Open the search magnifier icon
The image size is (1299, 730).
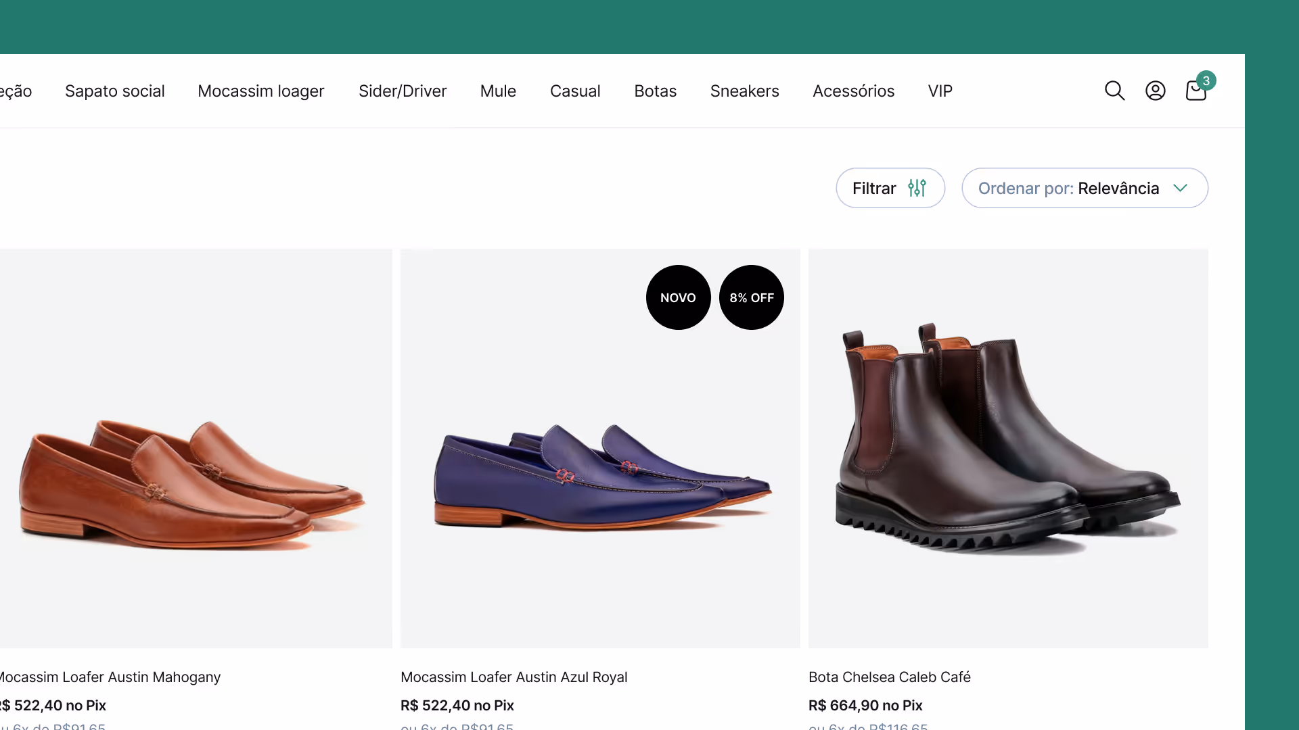coord(1114,91)
